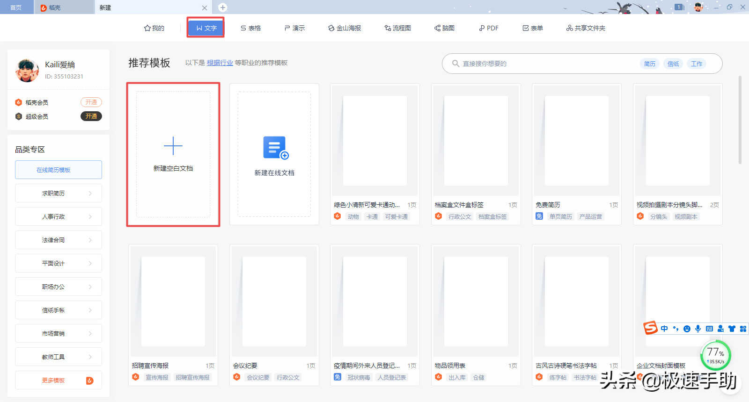Click the 冠状病毒 tag
This screenshot has width=749, height=402.
(359, 377)
